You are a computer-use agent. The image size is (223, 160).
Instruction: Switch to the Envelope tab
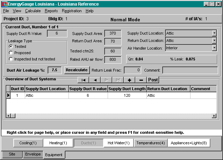click(x=33, y=154)
